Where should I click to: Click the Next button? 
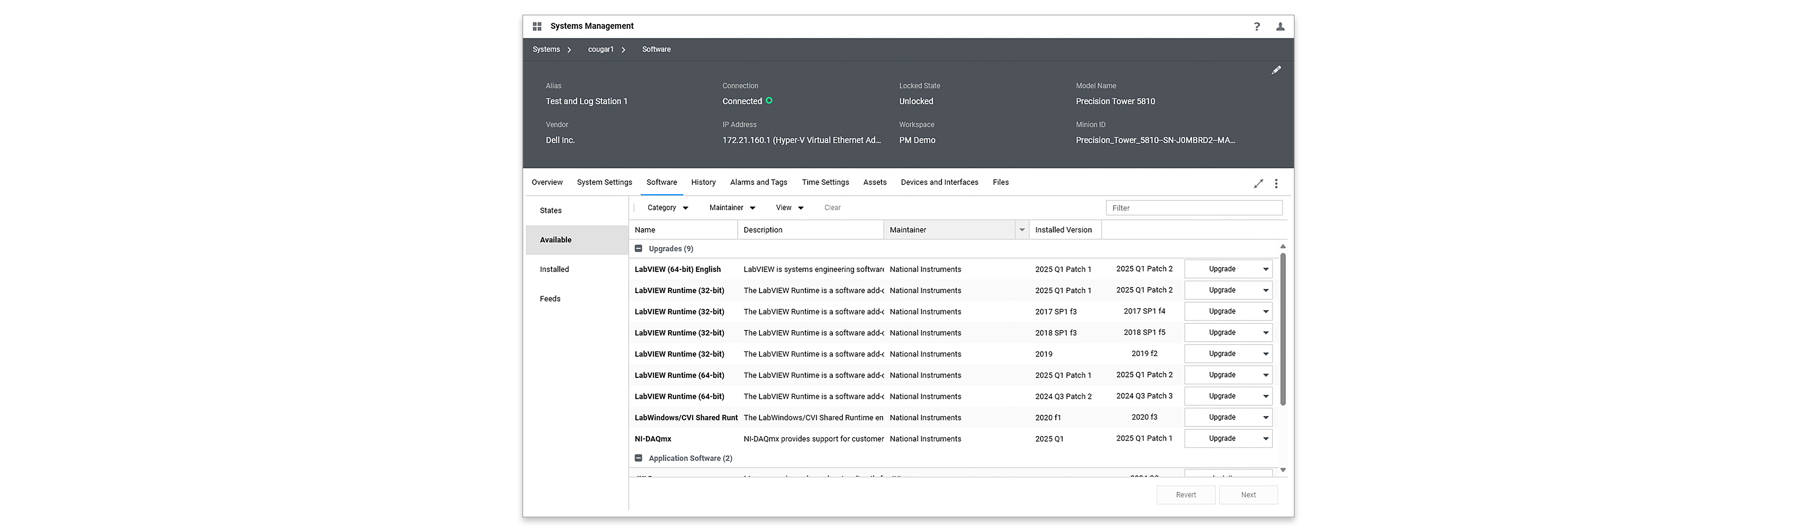(x=1248, y=495)
